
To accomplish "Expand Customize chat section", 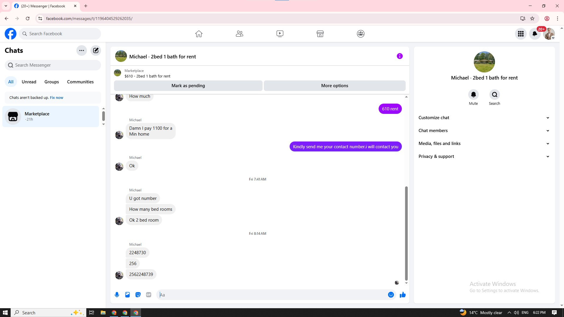I will tap(484, 118).
